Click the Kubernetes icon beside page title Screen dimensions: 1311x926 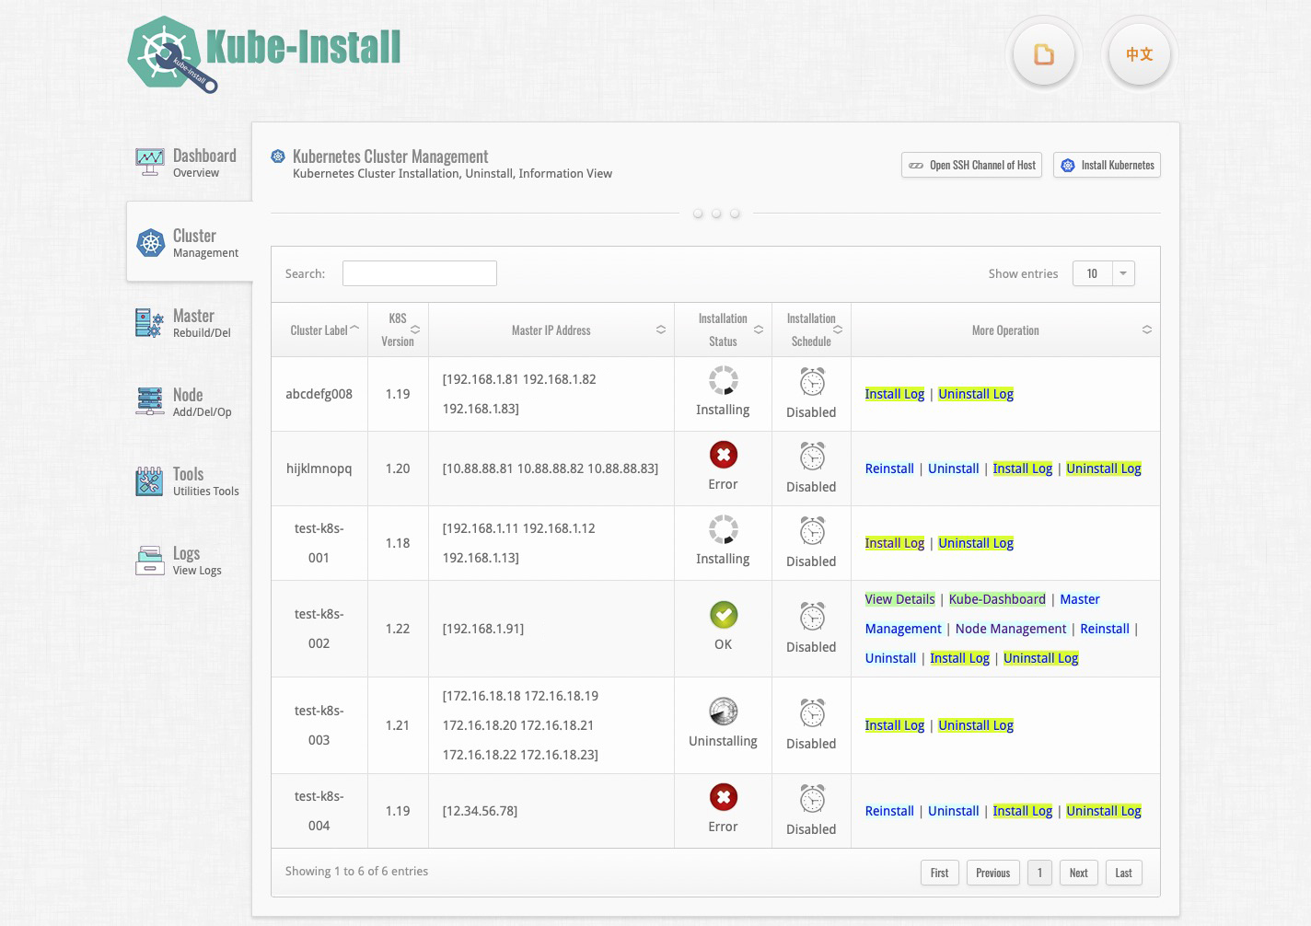[x=278, y=156]
